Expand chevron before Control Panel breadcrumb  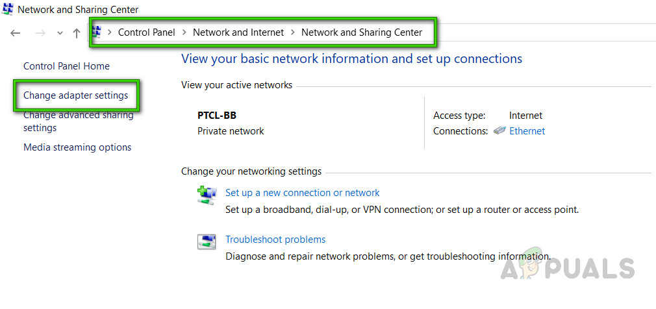point(110,32)
